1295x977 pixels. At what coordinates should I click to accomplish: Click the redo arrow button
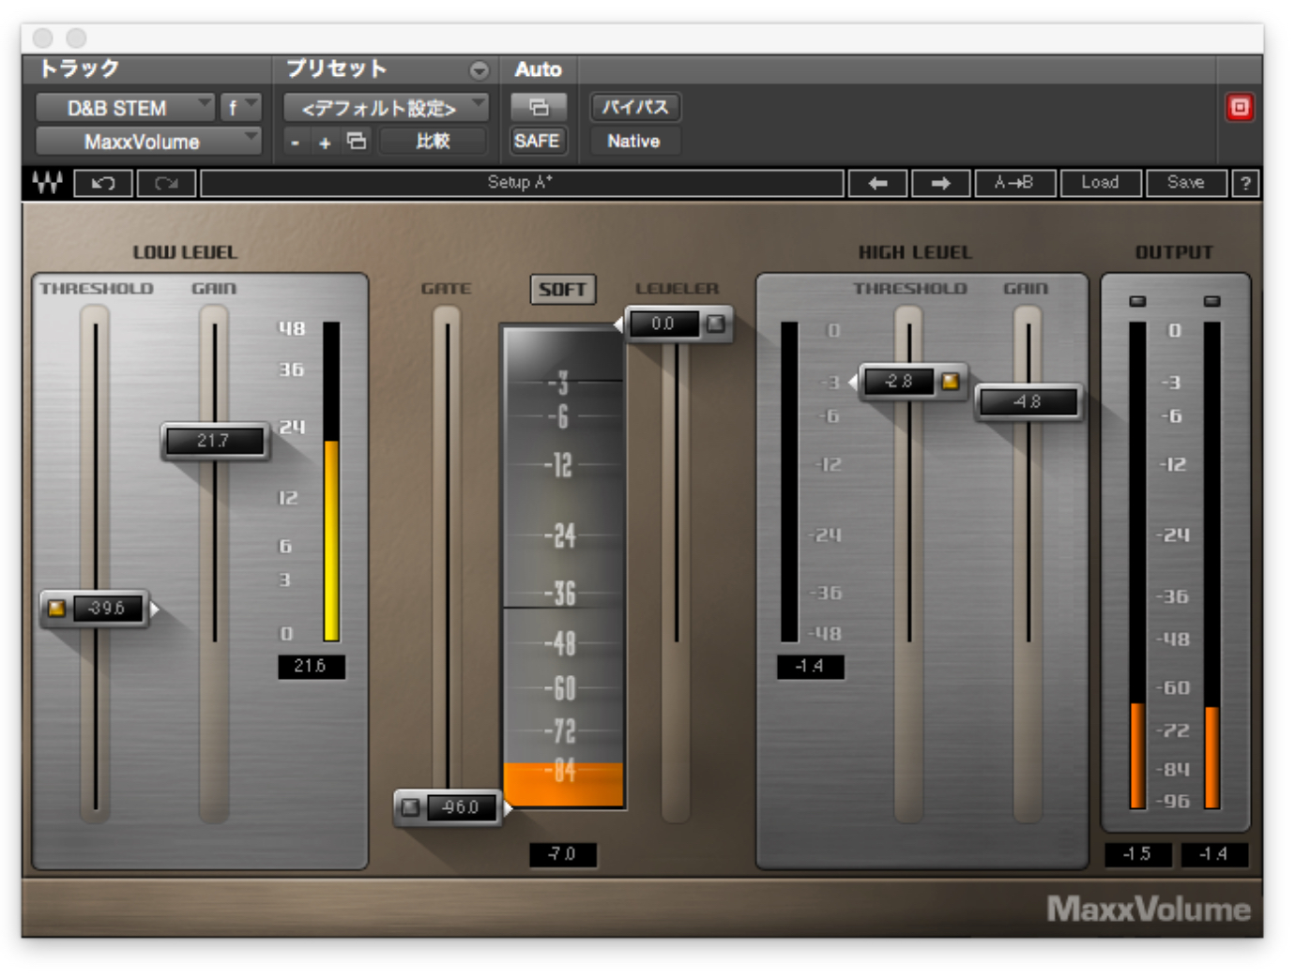(166, 183)
